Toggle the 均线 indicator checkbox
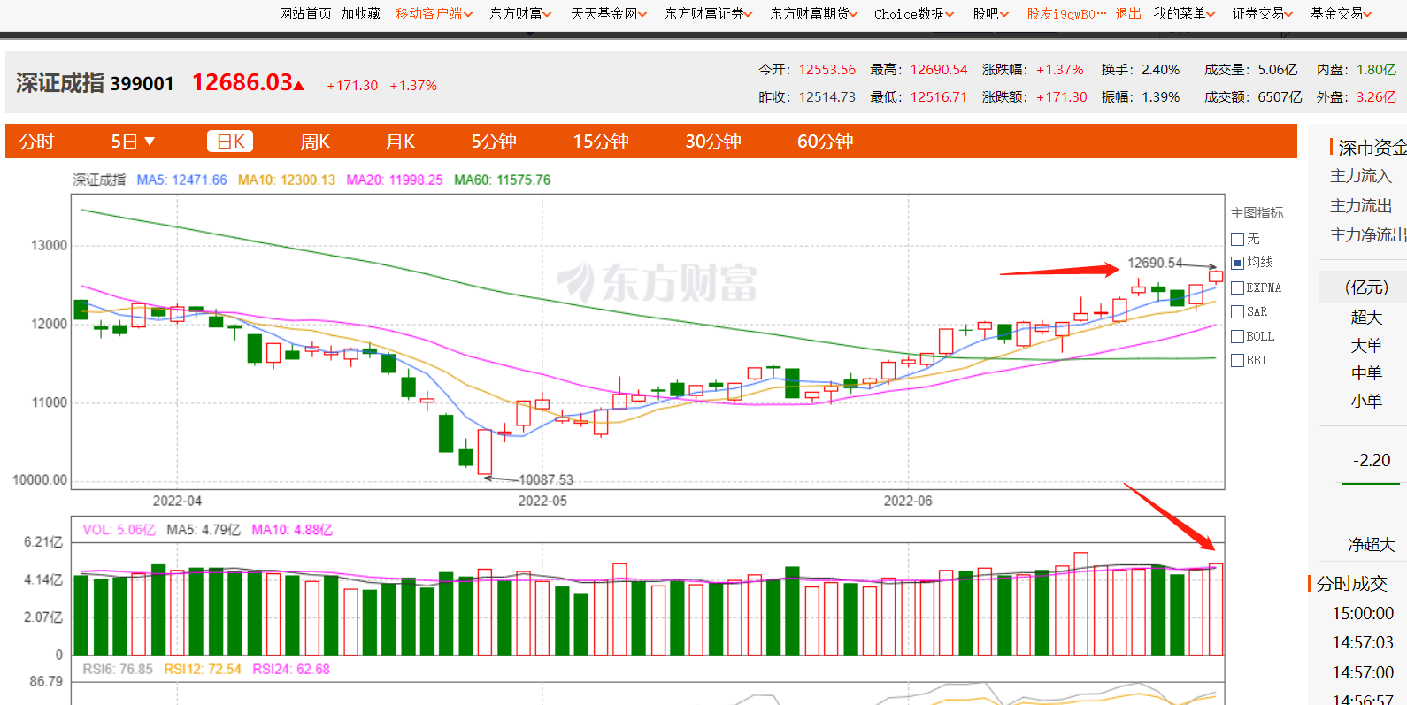 click(1238, 263)
